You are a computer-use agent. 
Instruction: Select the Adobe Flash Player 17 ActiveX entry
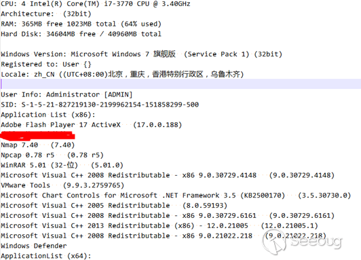[x=92, y=125]
